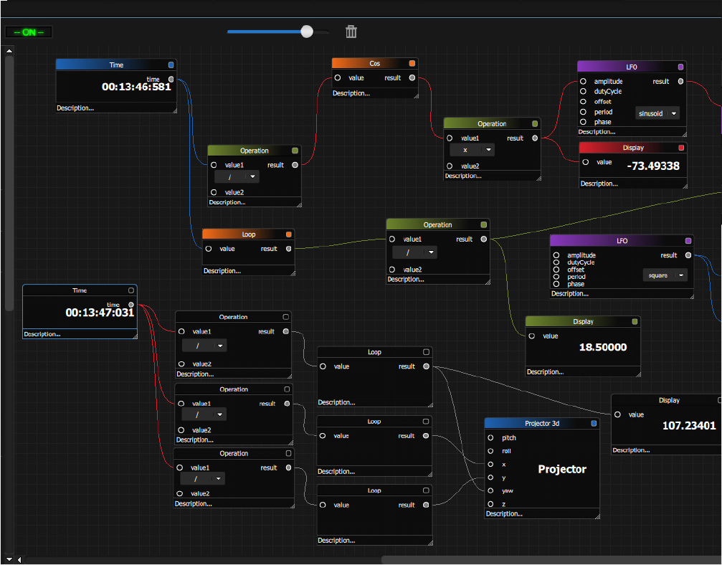Click the resize handle of the Projector 3d node
The height and width of the screenshot is (565, 722).
click(x=597, y=516)
